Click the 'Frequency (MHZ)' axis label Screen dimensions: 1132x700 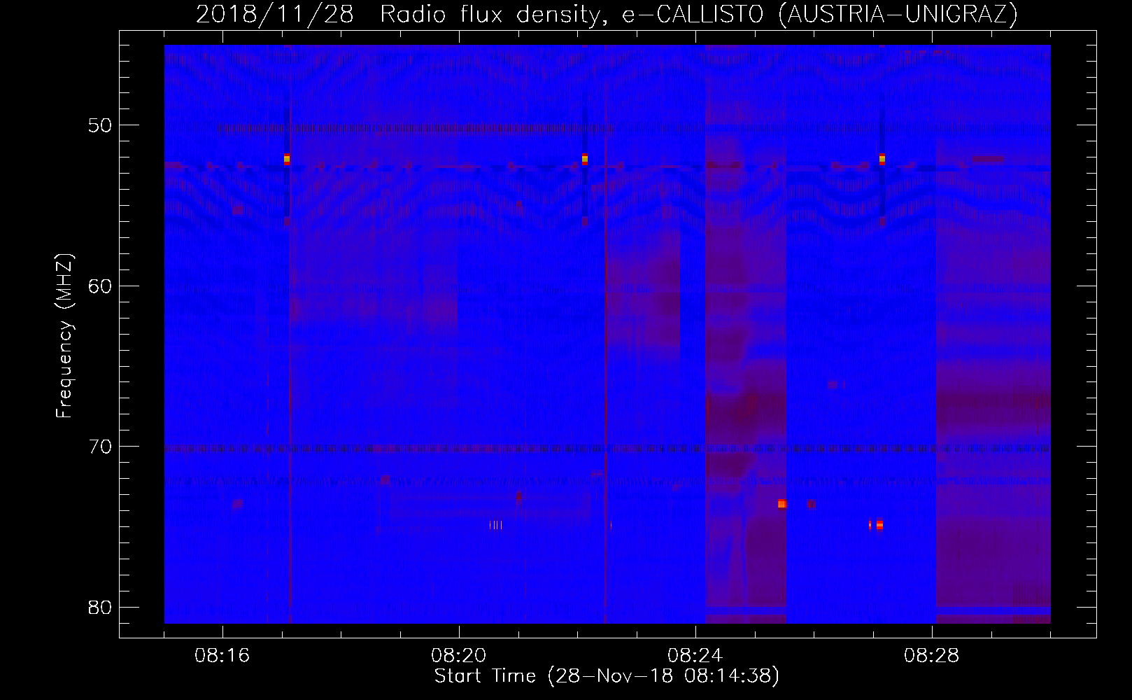pyautogui.click(x=64, y=336)
